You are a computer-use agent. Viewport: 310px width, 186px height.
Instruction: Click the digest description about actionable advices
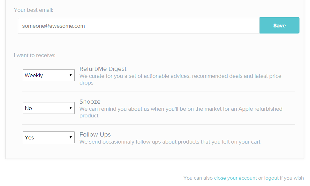180,79
